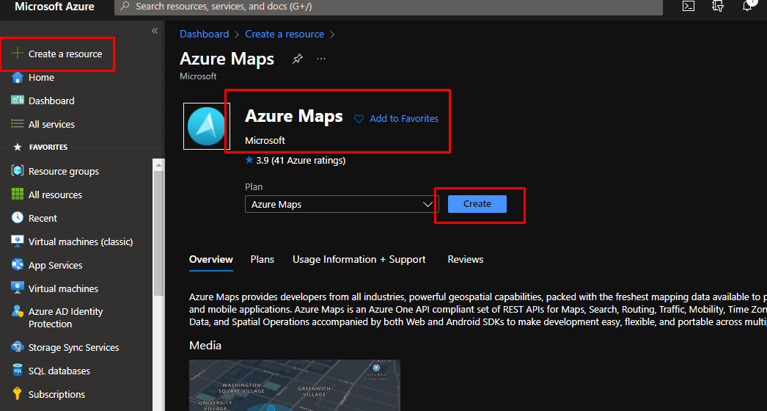The image size is (767, 411).
Task: Click the heart Add to Favorites icon
Action: pos(359,119)
